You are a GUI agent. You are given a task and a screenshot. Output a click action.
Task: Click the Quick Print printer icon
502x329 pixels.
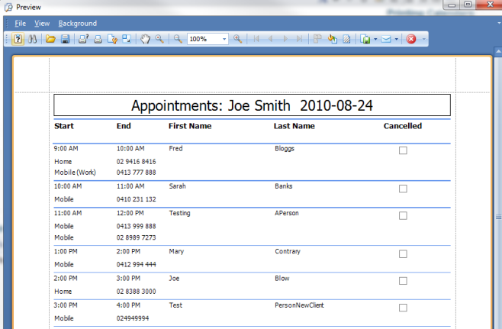pos(98,39)
